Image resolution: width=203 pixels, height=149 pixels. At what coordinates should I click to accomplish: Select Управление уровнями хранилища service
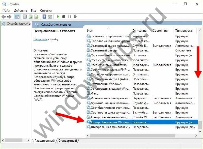[142, 74]
